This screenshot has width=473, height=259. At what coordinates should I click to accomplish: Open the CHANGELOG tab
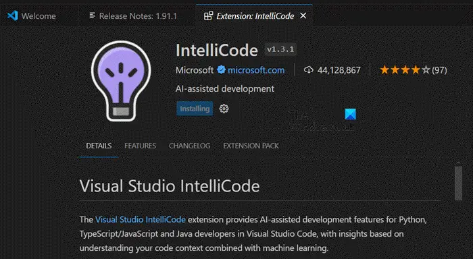point(189,146)
